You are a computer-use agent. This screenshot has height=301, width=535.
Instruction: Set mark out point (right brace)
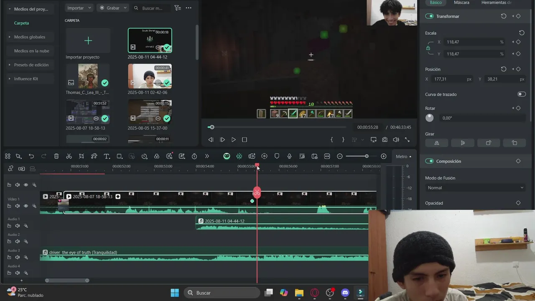point(343,140)
